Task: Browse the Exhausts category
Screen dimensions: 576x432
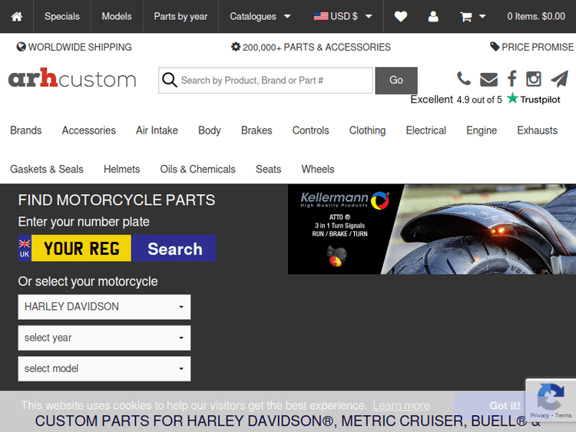Action: click(x=537, y=130)
